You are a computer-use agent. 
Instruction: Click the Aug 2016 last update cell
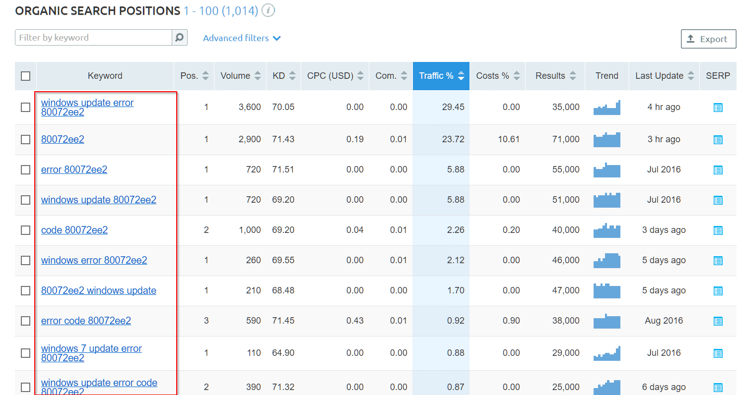coord(664,321)
